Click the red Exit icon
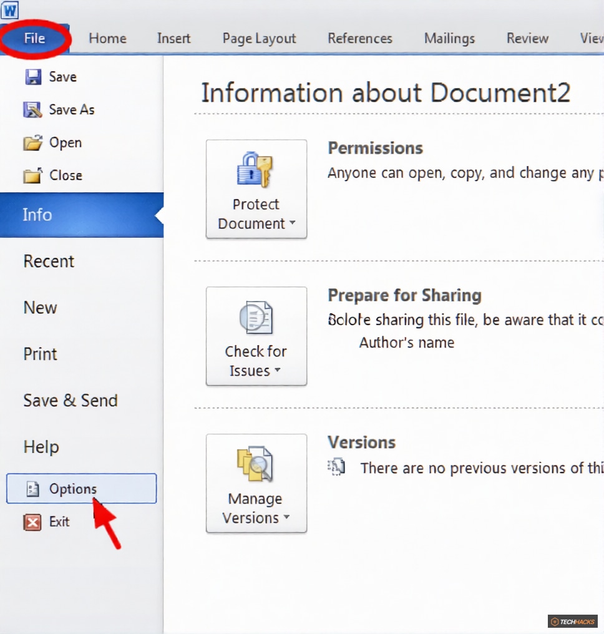Viewport: 604px width, 634px height. coord(32,522)
